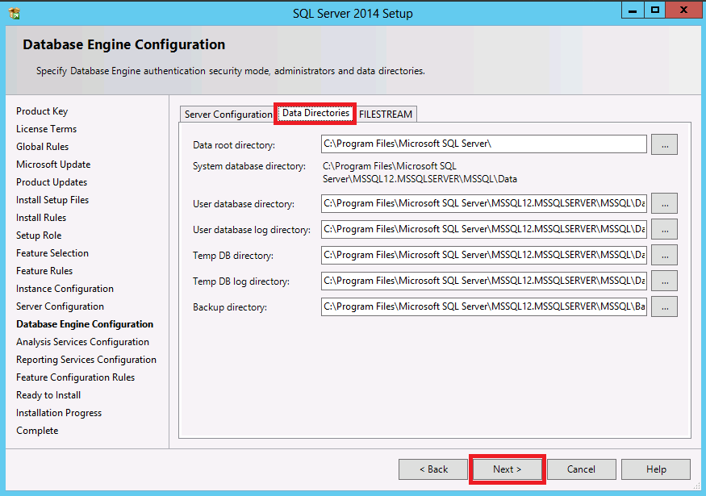Viewport: 706px width, 496px height.
Task: Select the Complete step
Action: (x=37, y=431)
